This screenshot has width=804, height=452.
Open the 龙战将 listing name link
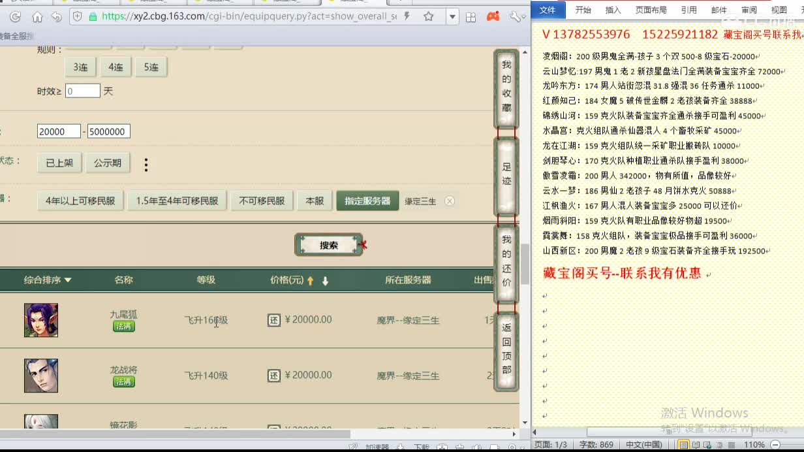(x=123, y=370)
